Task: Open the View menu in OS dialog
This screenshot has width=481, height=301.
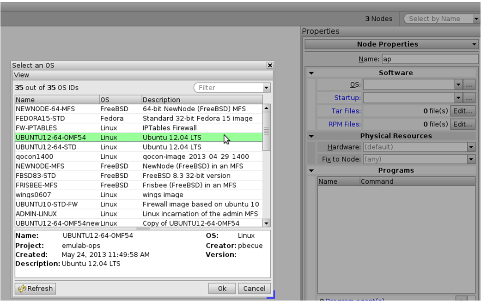Action: point(21,75)
